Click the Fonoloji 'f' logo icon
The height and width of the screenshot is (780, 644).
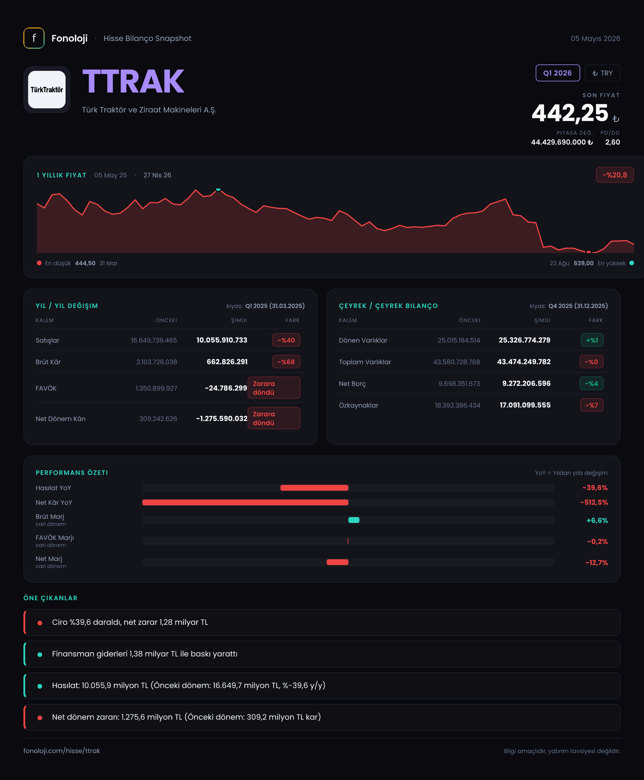click(34, 38)
